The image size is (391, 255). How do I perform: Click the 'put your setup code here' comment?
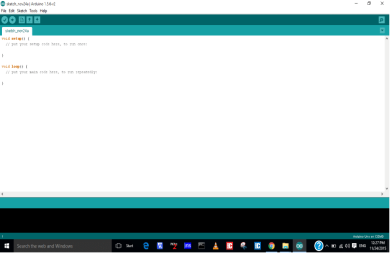pyautogui.click(x=47, y=44)
